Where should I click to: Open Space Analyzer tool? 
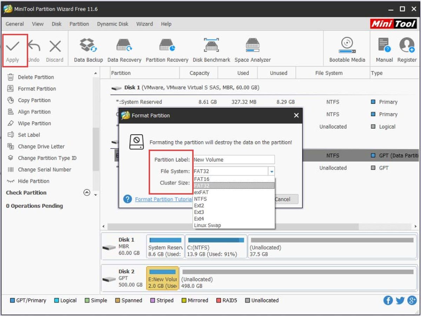tap(253, 46)
